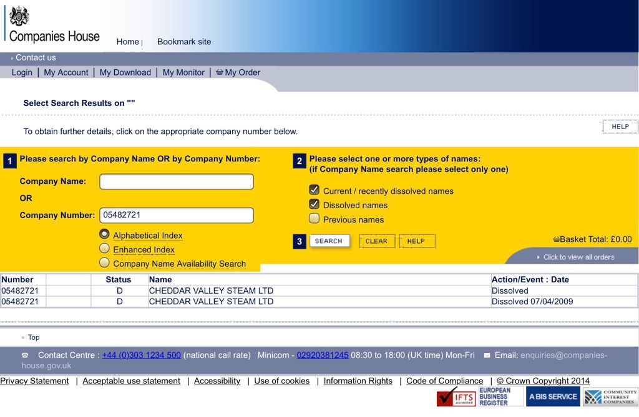The height and width of the screenshot is (417, 639).
Task: Click the telephone icon by Contact Centre
Action: point(25,355)
